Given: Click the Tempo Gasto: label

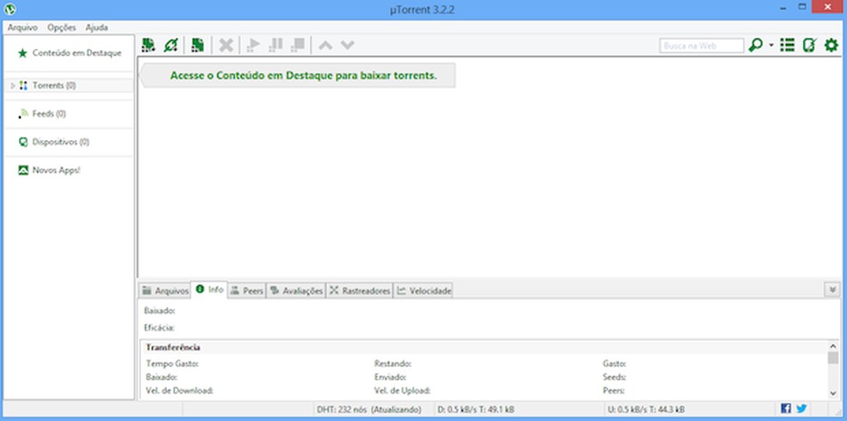Looking at the screenshot, I should coord(172,363).
